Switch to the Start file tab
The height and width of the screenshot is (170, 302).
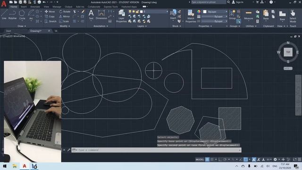pyautogui.click(x=8, y=31)
